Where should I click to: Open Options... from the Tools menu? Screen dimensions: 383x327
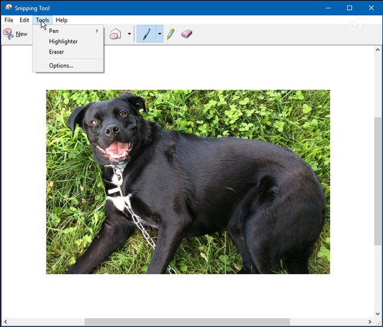[x=61, y=65]
